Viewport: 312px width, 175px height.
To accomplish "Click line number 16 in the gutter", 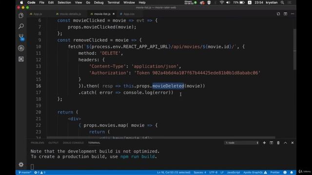I will (39, 86).
